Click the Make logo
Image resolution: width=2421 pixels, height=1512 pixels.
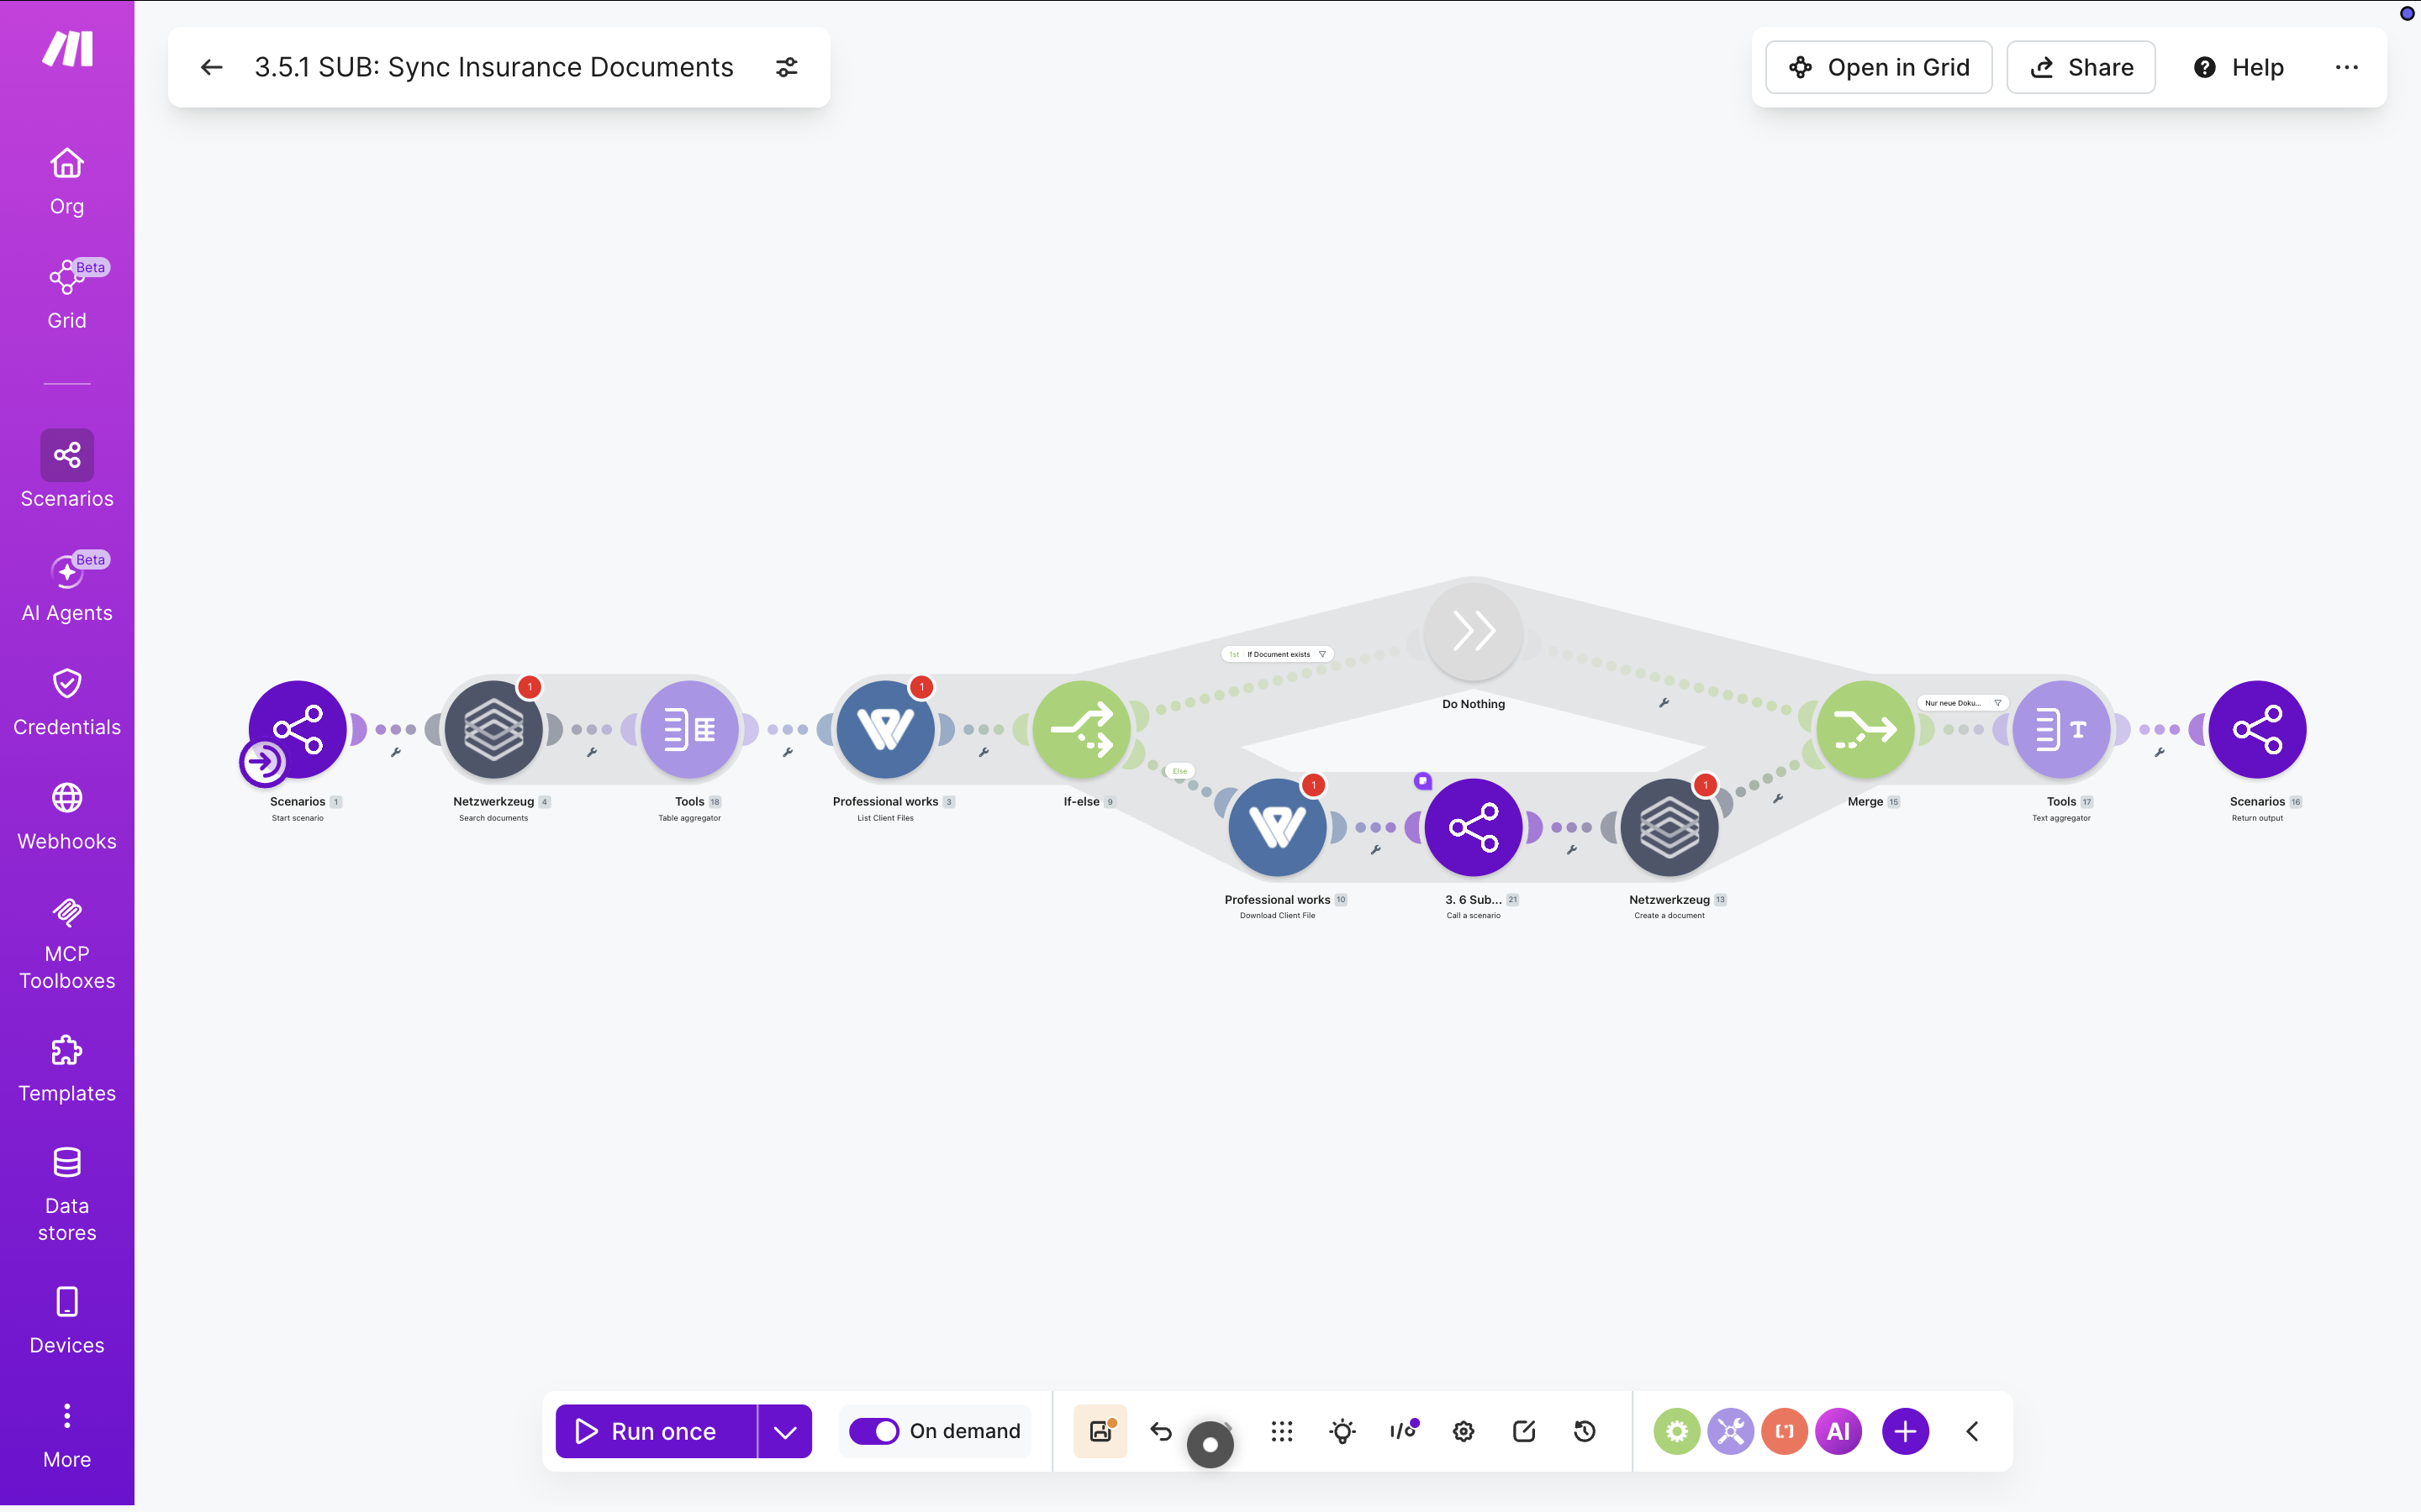67,48
